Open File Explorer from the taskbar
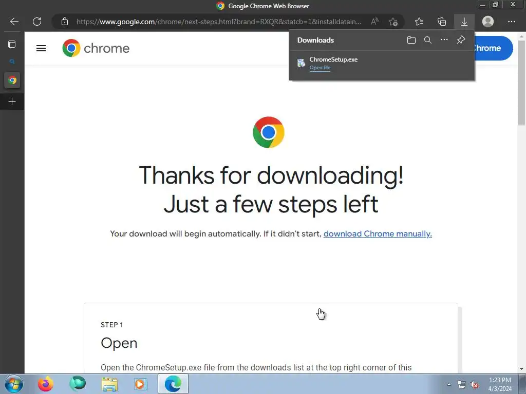 click(109, 384)
